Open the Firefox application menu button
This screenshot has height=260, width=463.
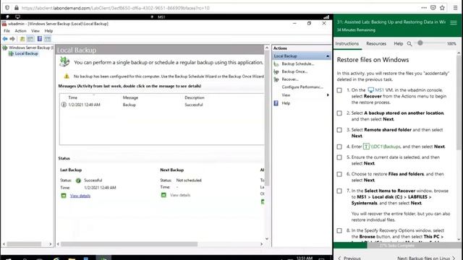coord(455,8)
